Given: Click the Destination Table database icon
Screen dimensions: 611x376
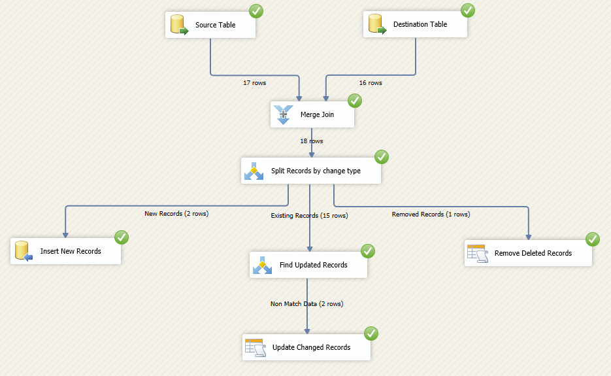Looking at the screenshot, I should (x=376, y=25).
